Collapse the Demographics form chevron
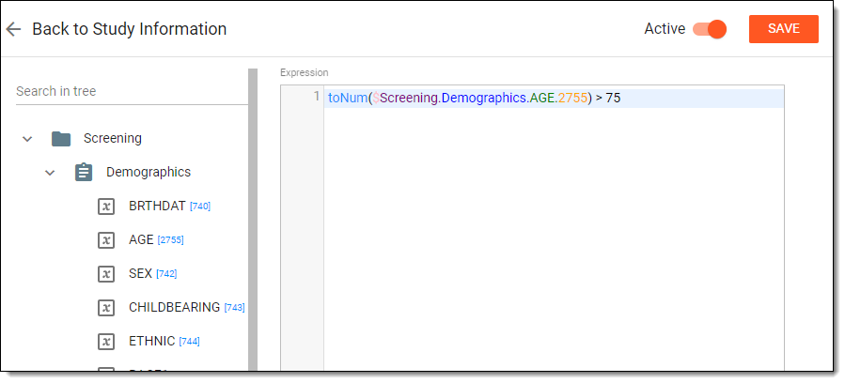 click(x=50, y=173)
